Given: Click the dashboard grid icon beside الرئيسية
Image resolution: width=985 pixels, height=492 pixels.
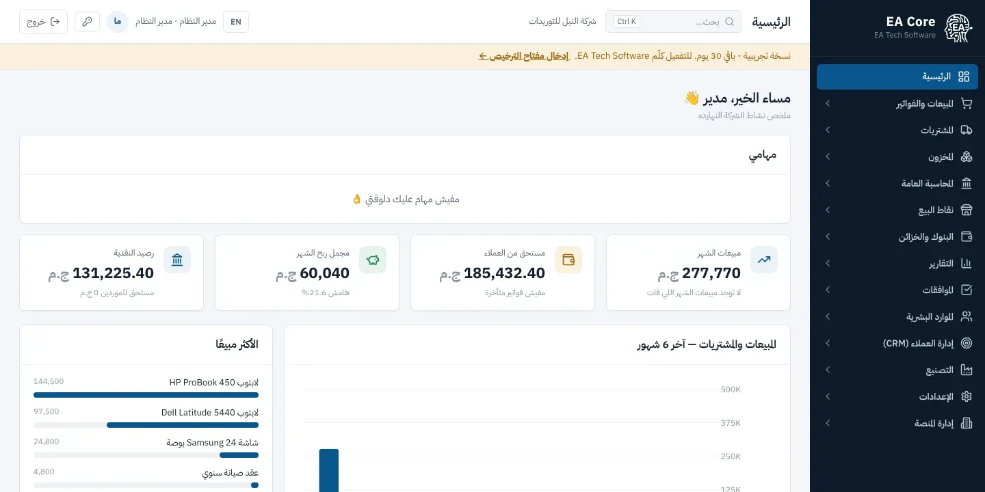Looking at the screenshot, I should point(964,77).
